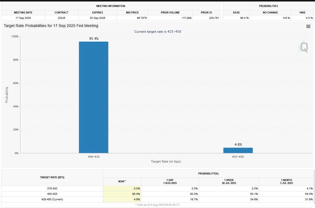
Task: Click the tall blue 400-425 probability bar
Action: (93, 97)
